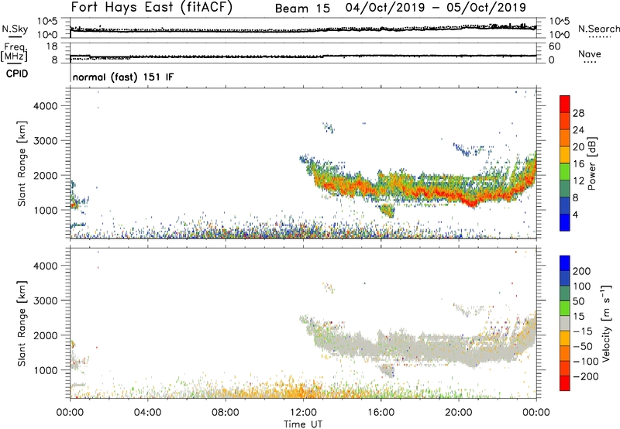The width and height of the screenshot is (620, 429).
Task: Click the '3000' tick on power panel
Action: [x=46, y=141]
